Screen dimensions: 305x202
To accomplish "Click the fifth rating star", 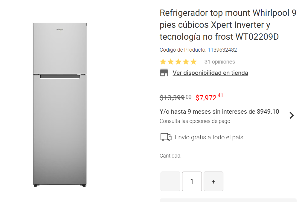I will 194,61.
